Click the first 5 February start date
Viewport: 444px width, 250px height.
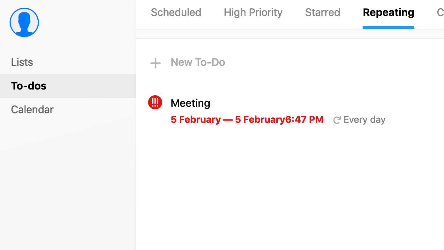coord(196,120)
